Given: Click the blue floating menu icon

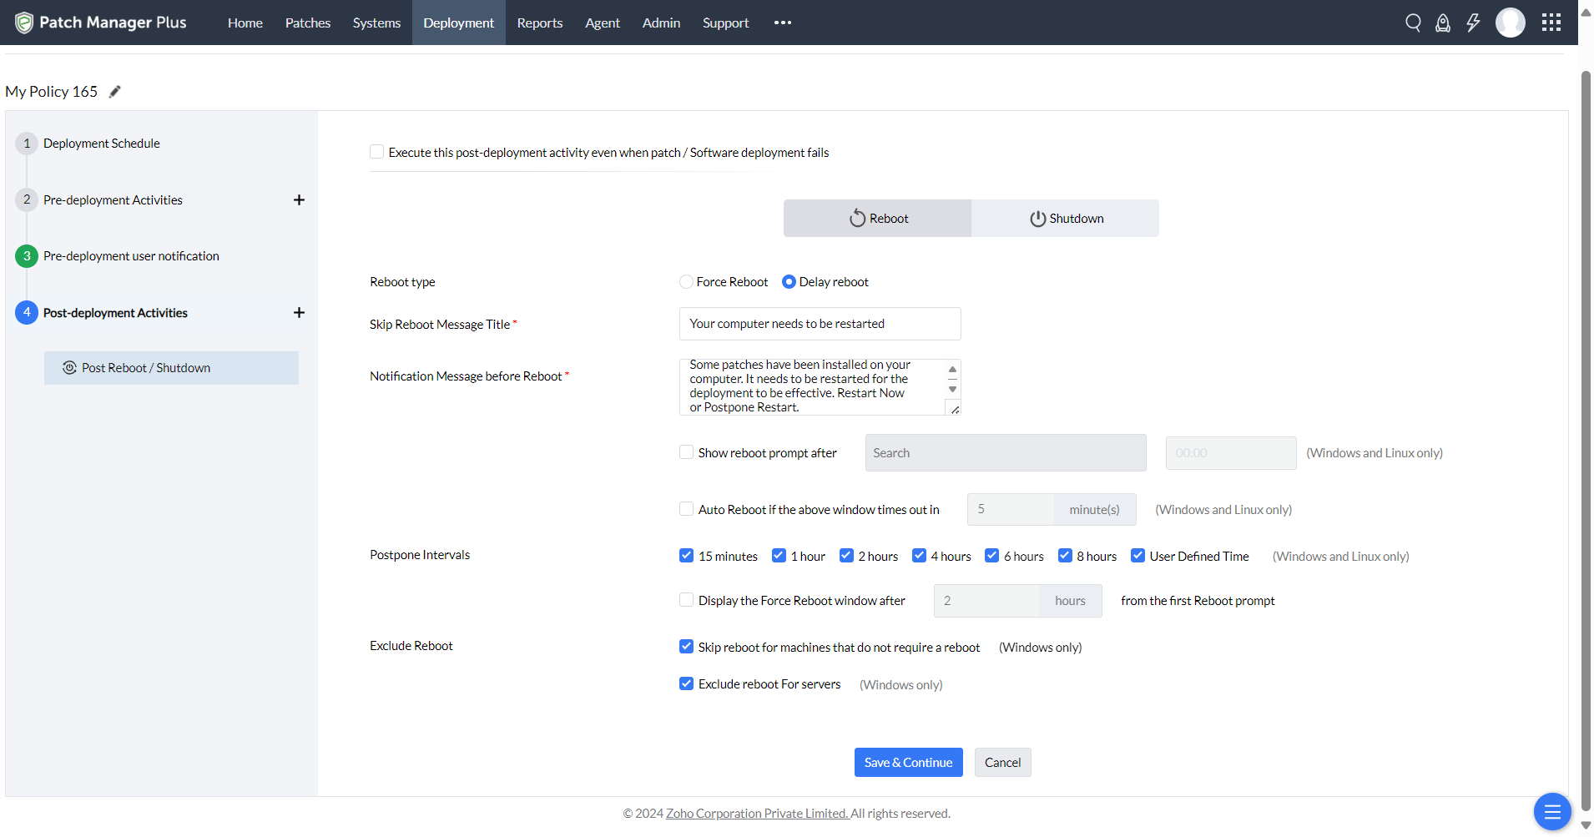Looking at the screenshot, I should click(1552, 811).
